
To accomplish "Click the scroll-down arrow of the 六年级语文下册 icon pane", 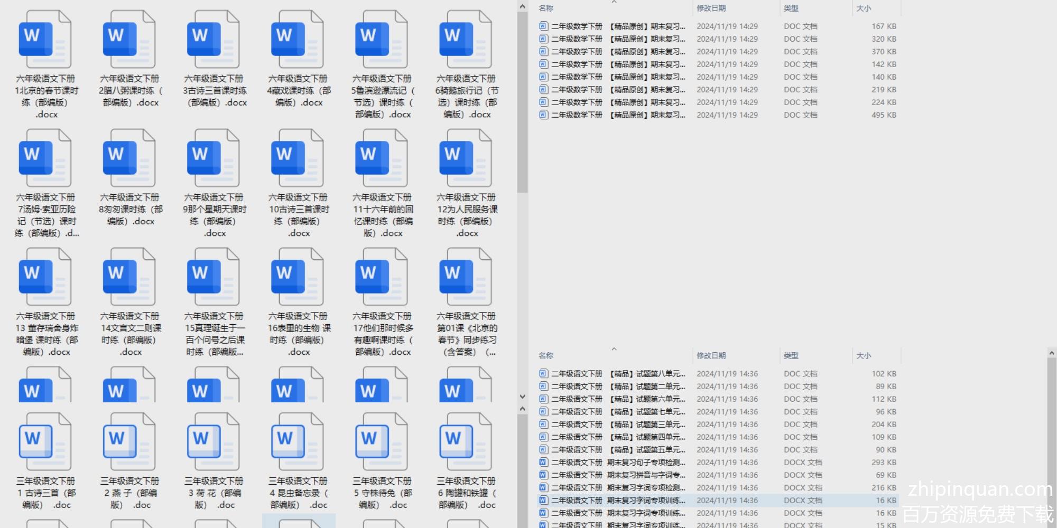I will 522,397.
